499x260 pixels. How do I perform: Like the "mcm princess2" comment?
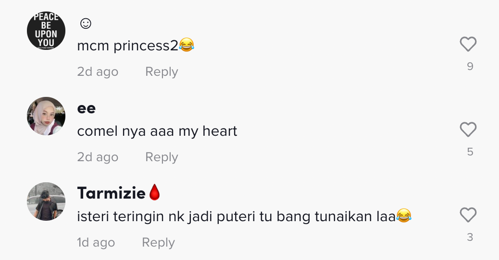click(x=468, y=45)
